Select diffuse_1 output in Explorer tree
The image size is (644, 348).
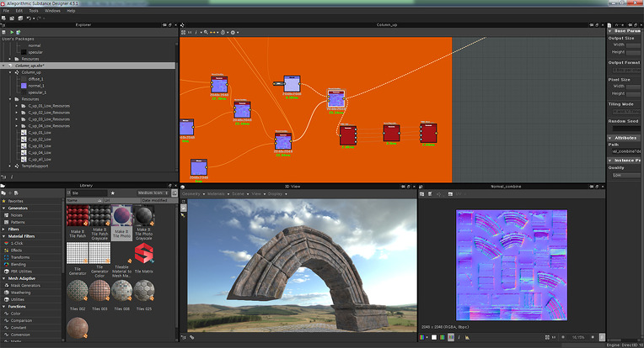(35, 79)
